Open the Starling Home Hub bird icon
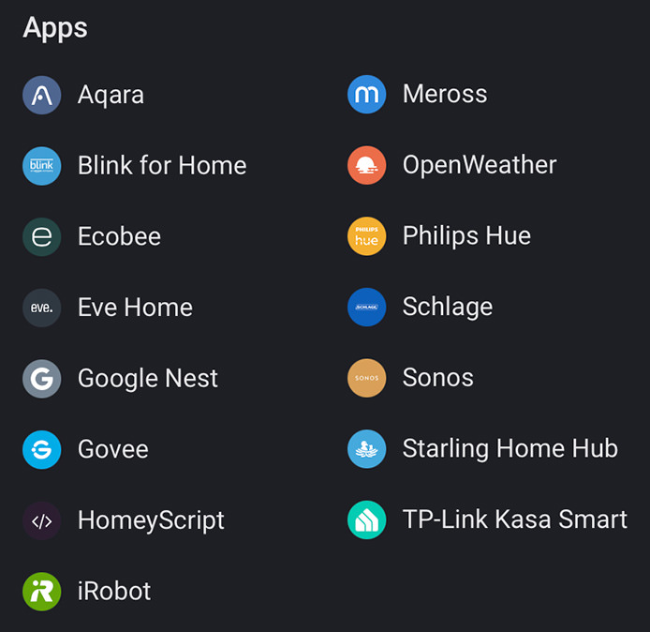 pos(366,449)
